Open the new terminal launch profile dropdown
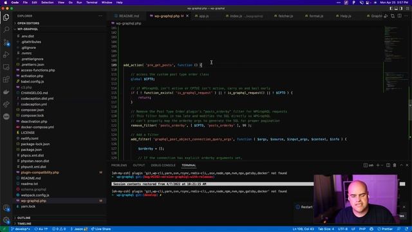 tap(382, 165)
